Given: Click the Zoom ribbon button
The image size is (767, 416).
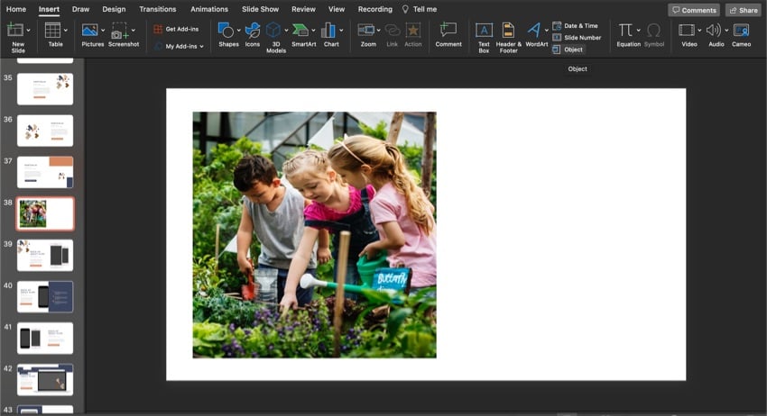Looking at the screenshot, I should click(x=368, y=31).
